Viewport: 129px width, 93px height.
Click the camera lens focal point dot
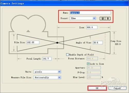[57, 43]
